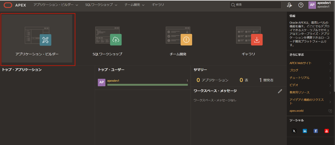335x145 pixels.
Task: Expand the SQLワークショップ menu arrow
Action: coord(116,5)
